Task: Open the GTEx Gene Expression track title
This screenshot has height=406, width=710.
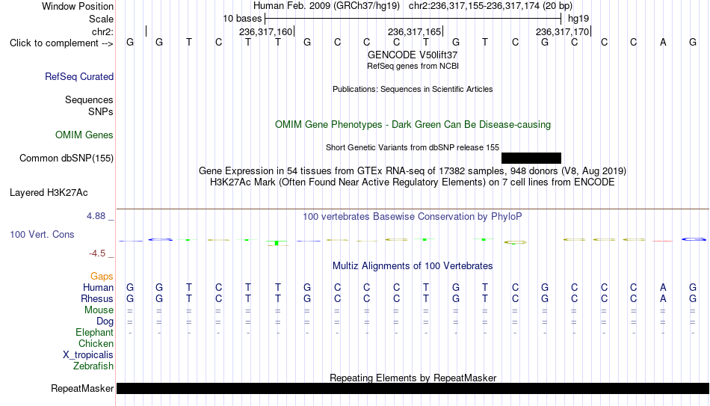Action: point(413,170)
